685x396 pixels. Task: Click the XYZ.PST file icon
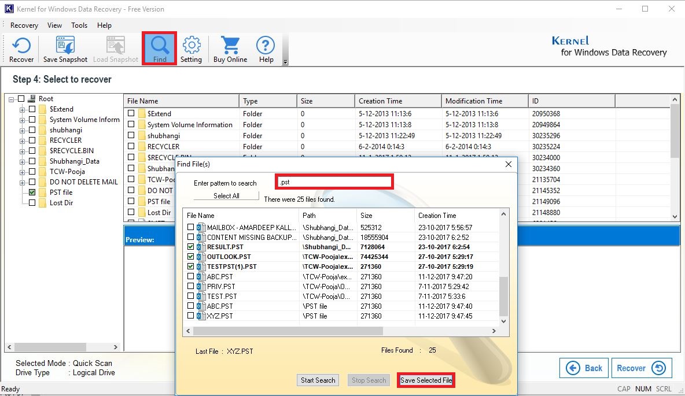tap(201, 316)
